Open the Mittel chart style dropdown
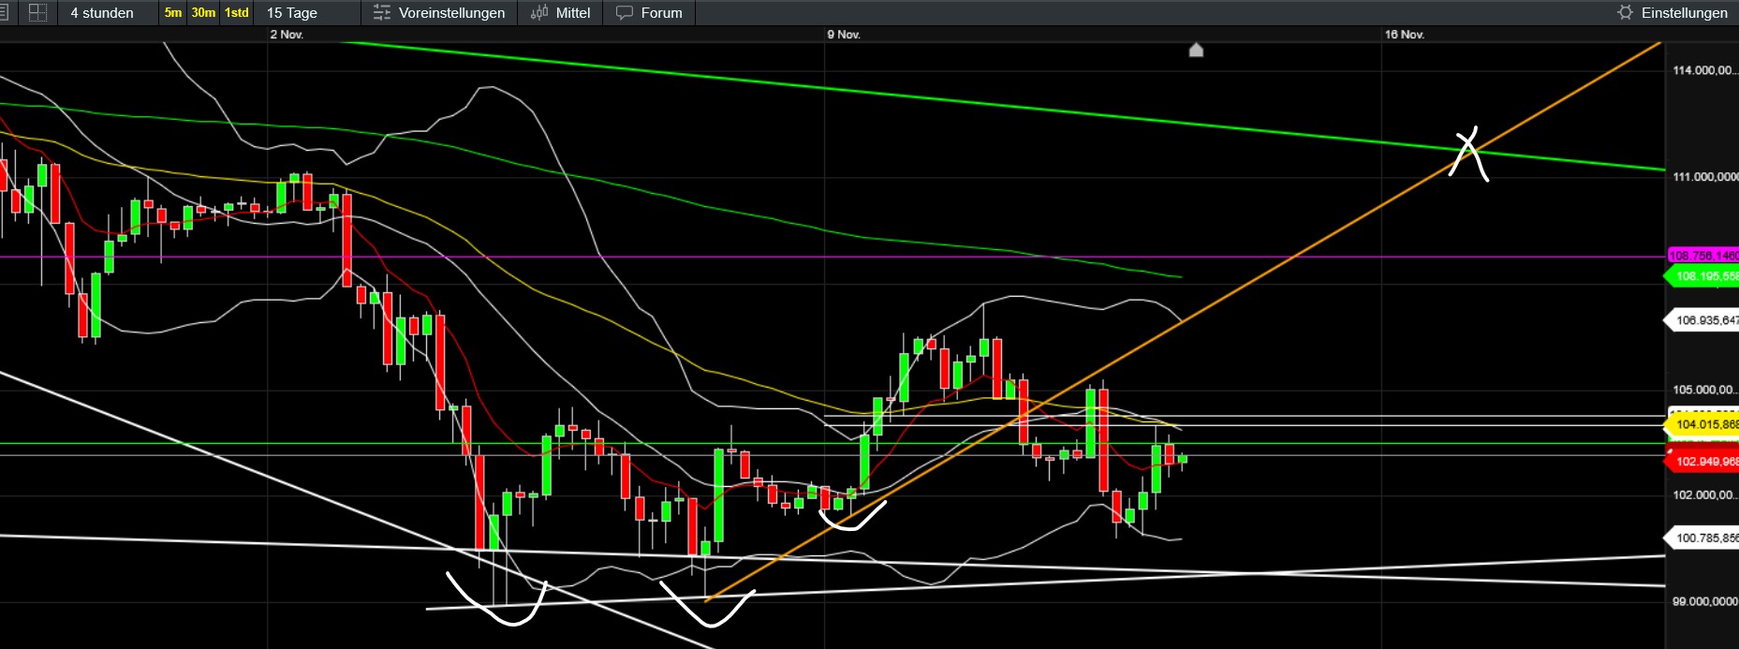1739x649 pixels. [572, 13]
